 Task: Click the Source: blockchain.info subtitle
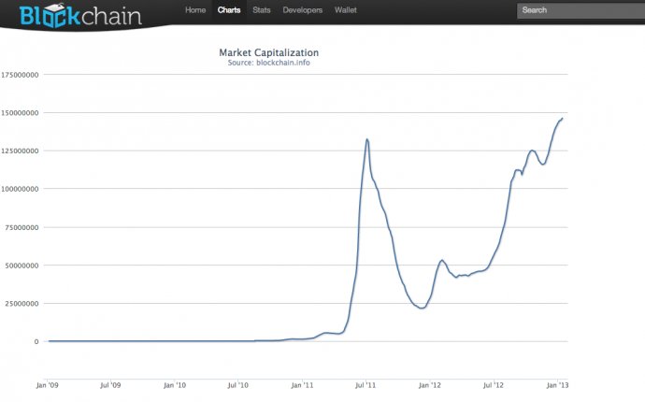[x=268, y=63]
